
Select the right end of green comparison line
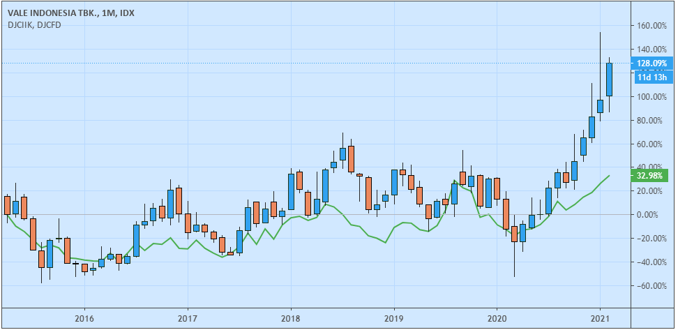pos(609,176)
